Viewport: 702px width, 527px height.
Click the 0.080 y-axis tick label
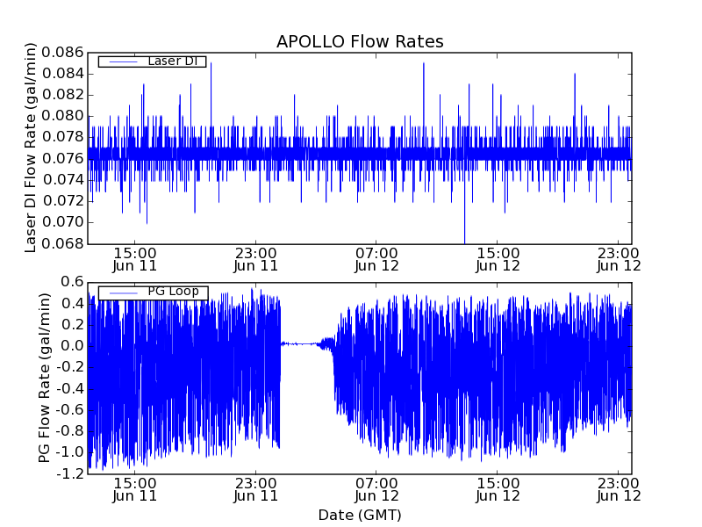[62, 116]
